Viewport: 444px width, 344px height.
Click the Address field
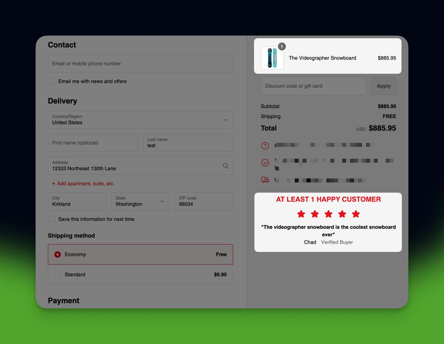140,166
